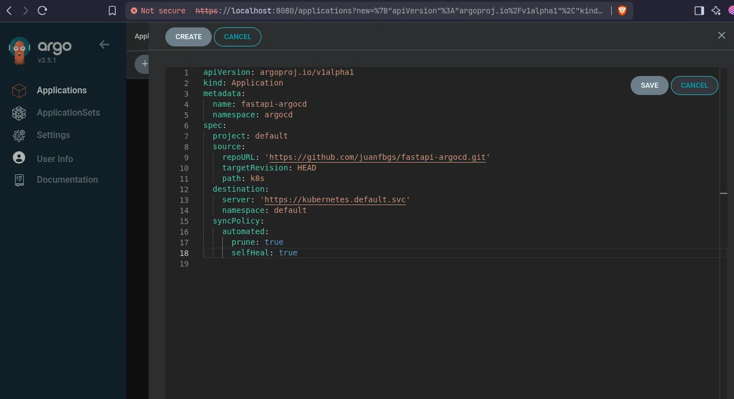The height and width of the screenshot is (399, 734).
Task: Click 'targetRevision: HEAD' line
Action: tap(269, 168)
